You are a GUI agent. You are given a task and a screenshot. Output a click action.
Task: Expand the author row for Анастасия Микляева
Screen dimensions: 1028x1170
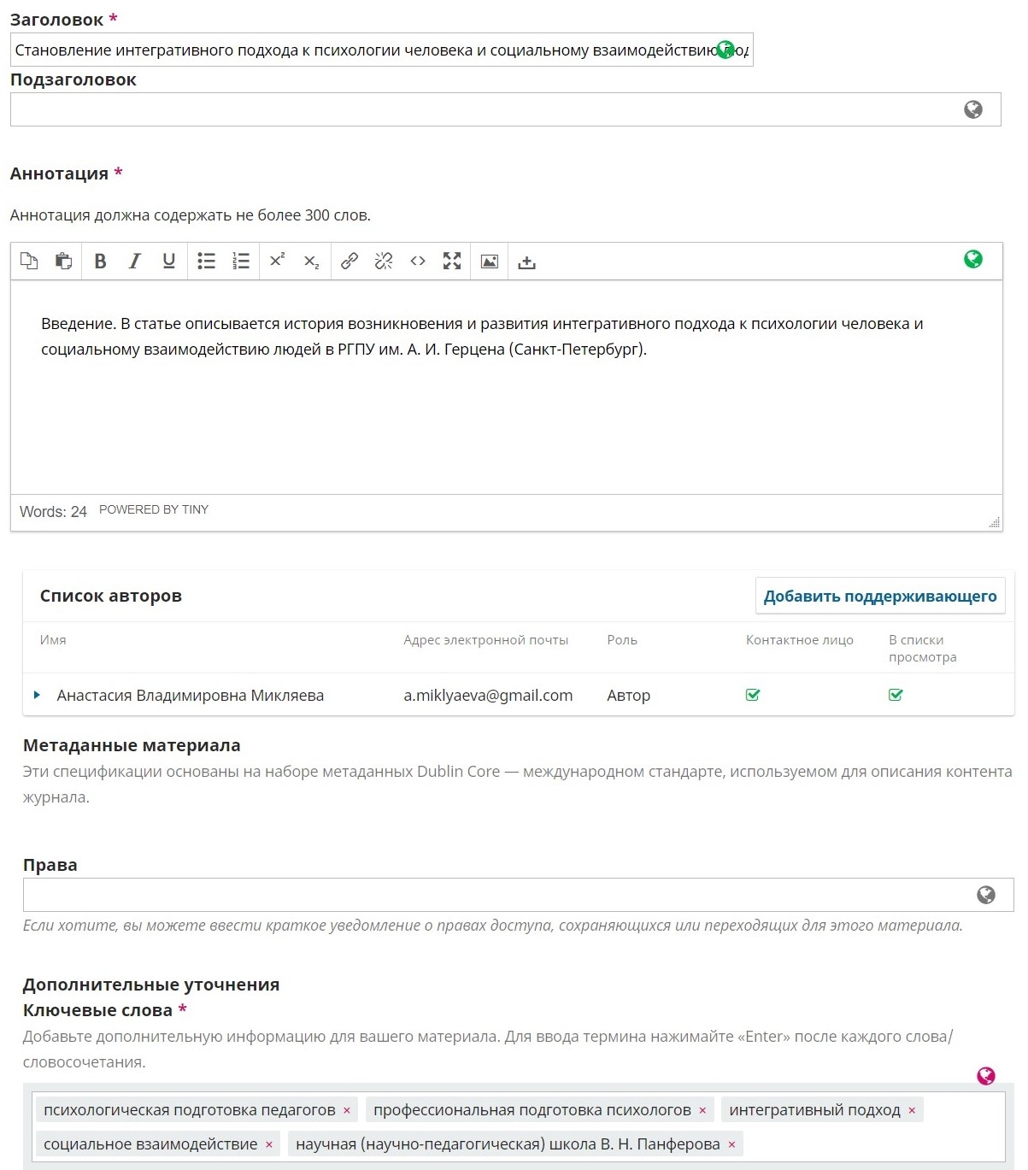point(37,695)
